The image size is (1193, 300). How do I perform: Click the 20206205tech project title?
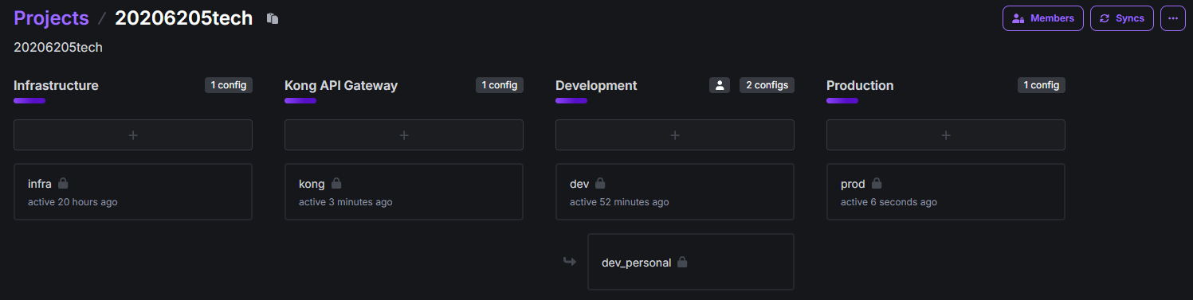[x=184, y=18]
